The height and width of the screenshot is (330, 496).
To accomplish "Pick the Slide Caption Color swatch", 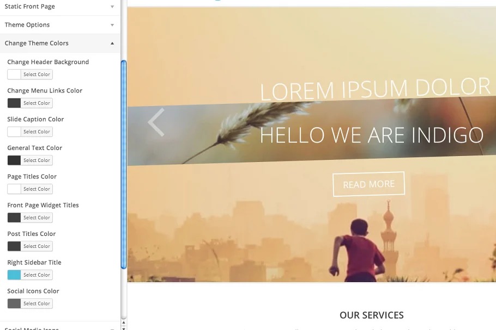I will pyautogui.click(x=14, y=132).
